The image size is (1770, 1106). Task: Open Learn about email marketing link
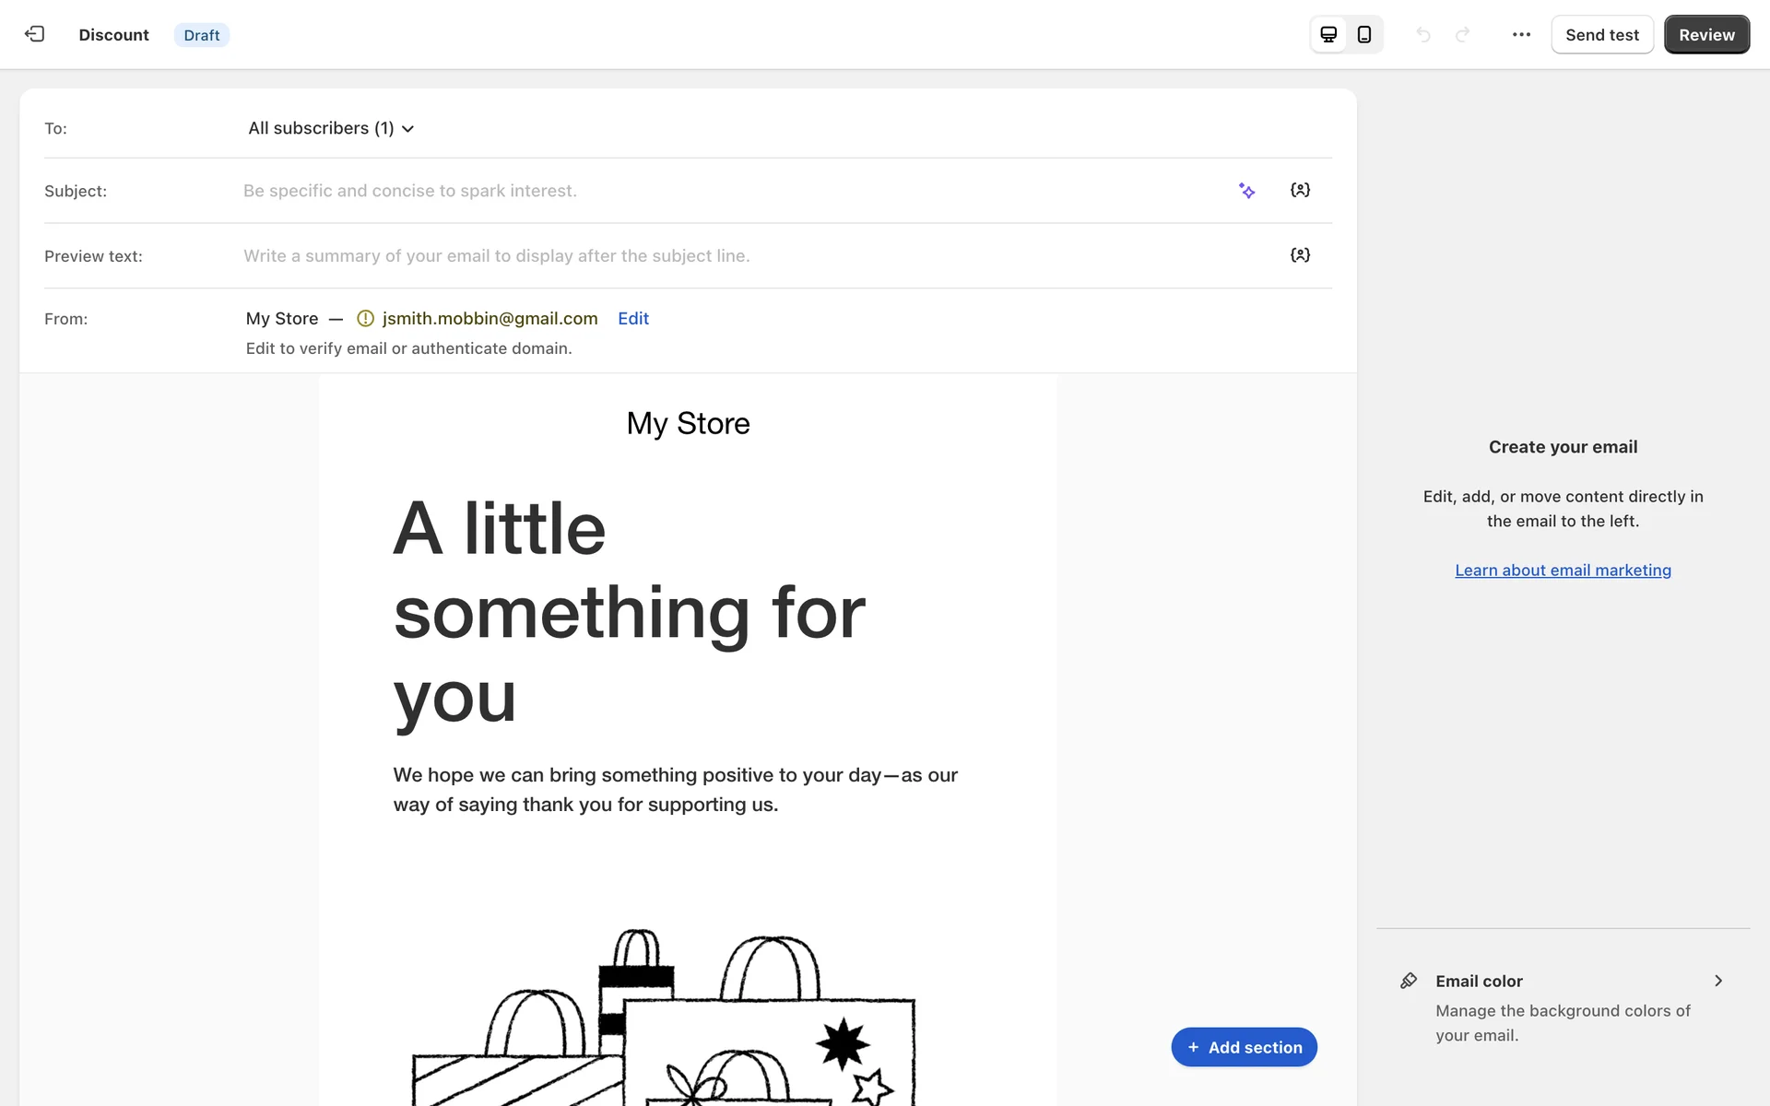1563,571
